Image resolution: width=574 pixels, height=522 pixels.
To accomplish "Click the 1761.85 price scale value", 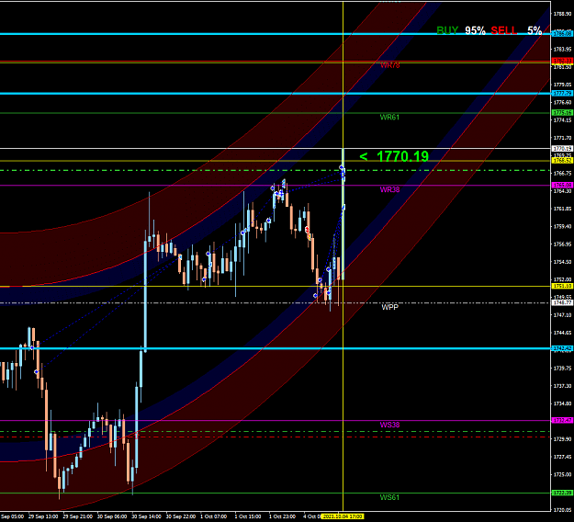I will point(562,209).
